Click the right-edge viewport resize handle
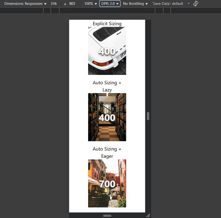Screen dimensions: 221x218 (x=148, y=116)
